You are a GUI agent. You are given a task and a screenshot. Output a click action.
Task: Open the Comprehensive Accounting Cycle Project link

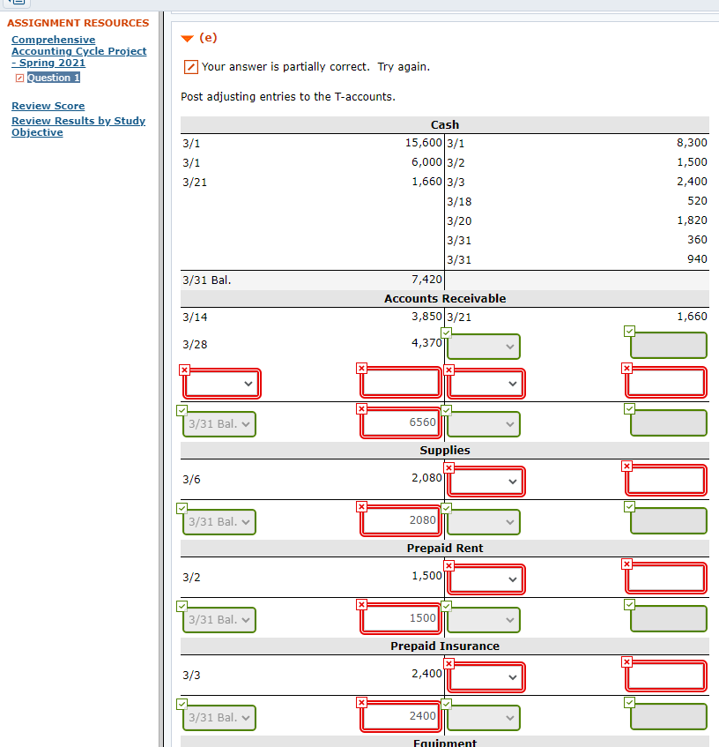point(78,51)
